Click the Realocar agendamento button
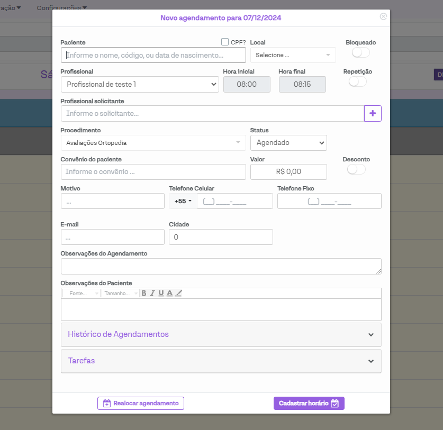Screen dimensions: 443x430 tap(141, 403)
